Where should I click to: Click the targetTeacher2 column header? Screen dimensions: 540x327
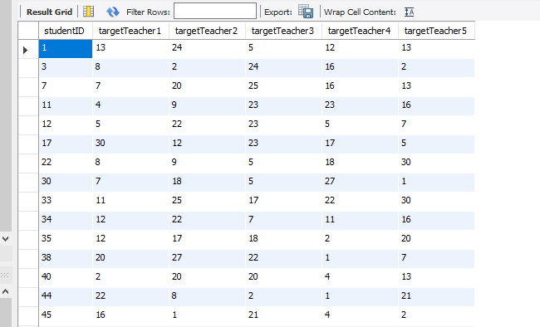(208, 31)
